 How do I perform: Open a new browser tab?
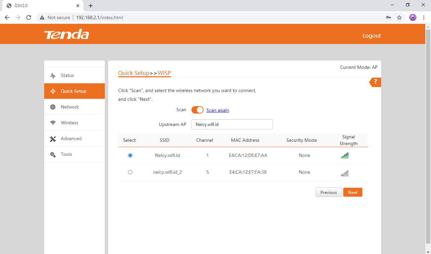point(91,6)
